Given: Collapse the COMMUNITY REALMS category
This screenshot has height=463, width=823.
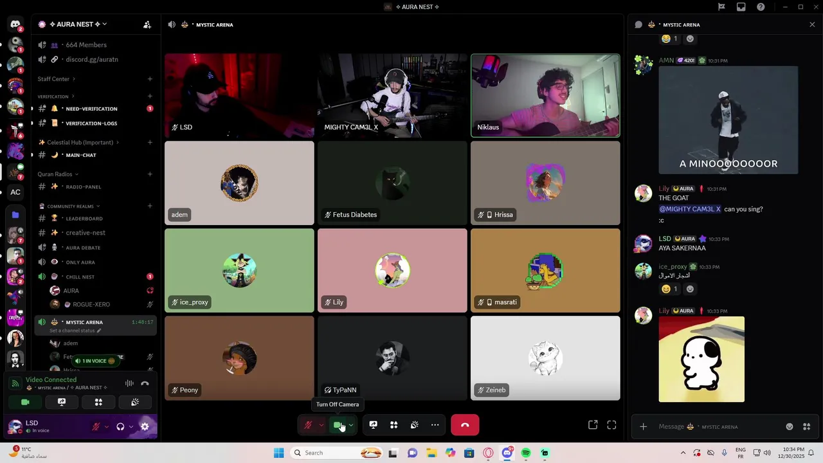Looking at the screenshot, I should tap(70, 206).
